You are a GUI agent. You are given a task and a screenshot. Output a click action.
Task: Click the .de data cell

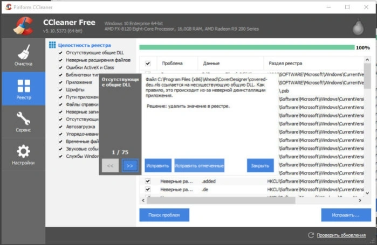205,190
